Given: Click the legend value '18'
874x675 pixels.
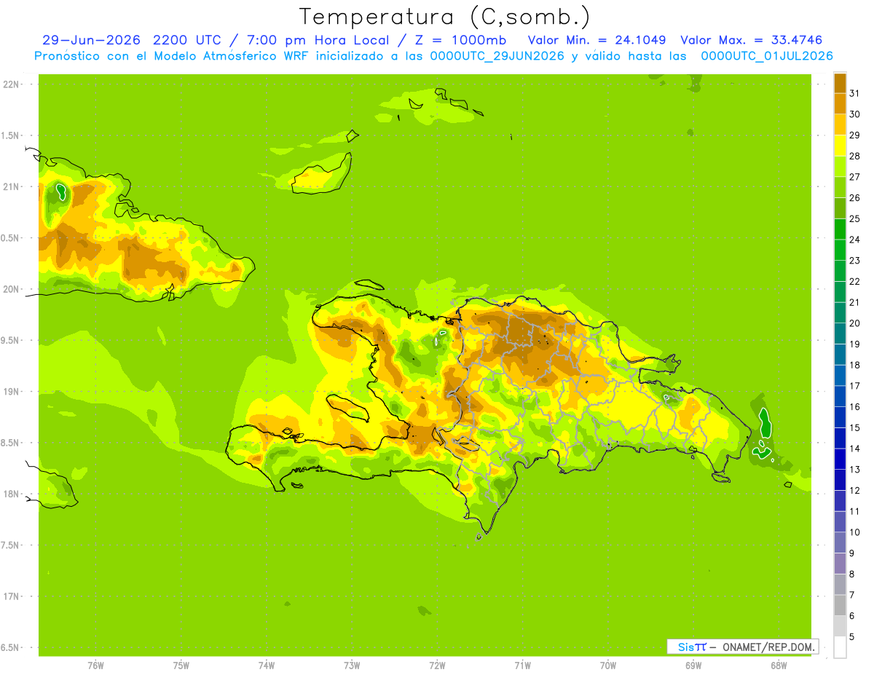Looking at the screenshot, I should coord(854,365).
